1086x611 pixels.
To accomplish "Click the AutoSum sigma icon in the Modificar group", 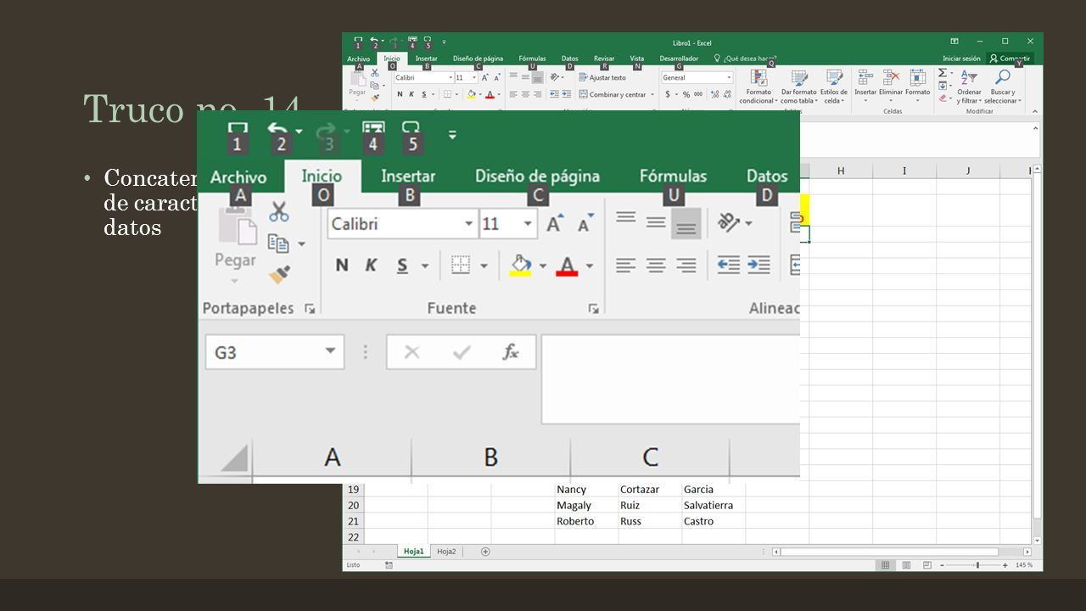I will [943, 73].
